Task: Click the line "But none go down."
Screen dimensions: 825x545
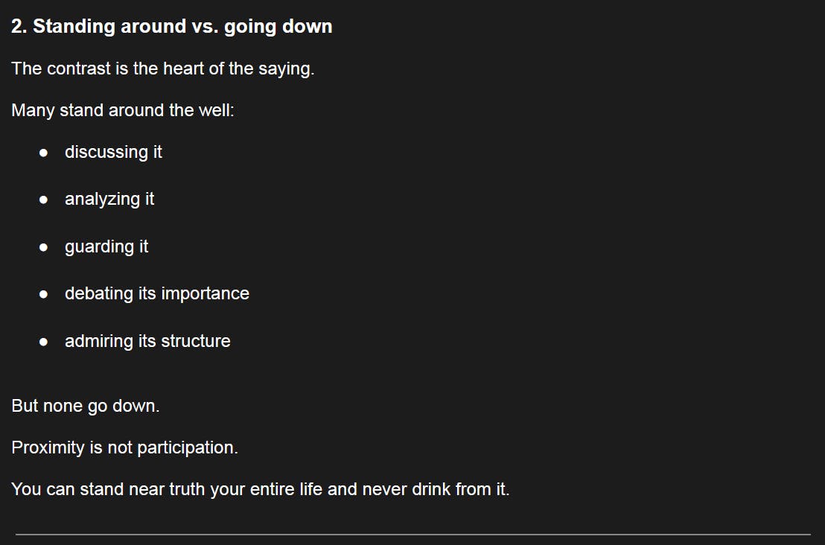Action: 86,407
